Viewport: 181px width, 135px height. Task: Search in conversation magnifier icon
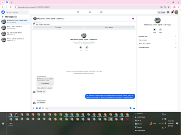coord(160,30)
